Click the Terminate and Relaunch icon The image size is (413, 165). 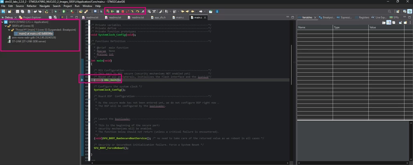pos(108,12)
